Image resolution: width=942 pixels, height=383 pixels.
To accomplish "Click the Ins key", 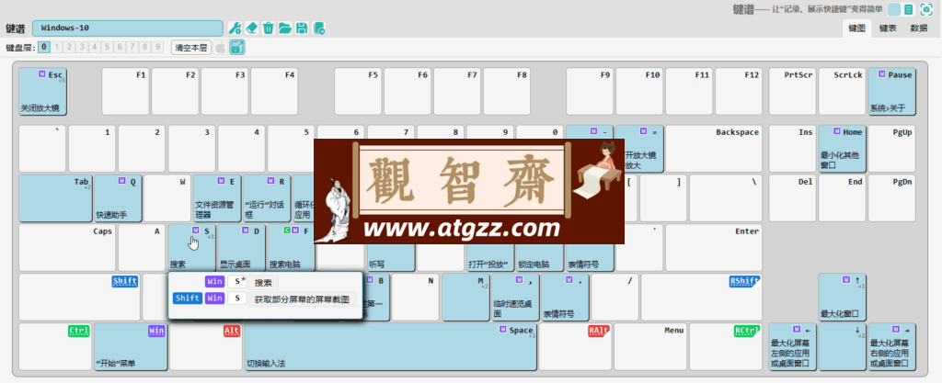I will pos(792,149).
